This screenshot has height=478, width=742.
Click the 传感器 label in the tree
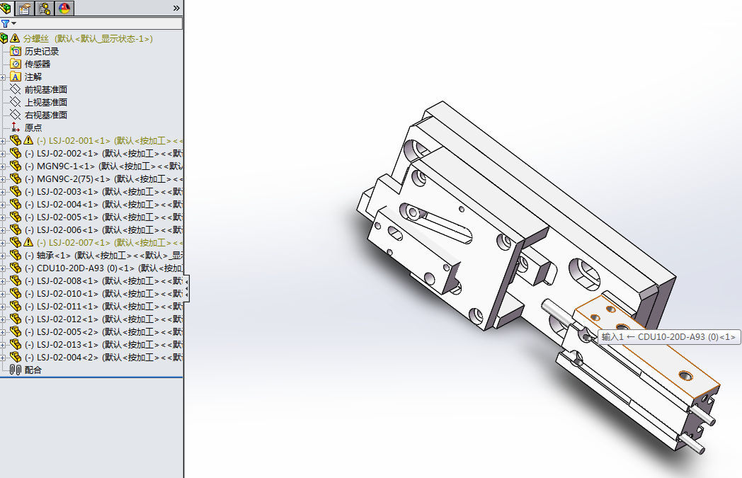[38, 64]
